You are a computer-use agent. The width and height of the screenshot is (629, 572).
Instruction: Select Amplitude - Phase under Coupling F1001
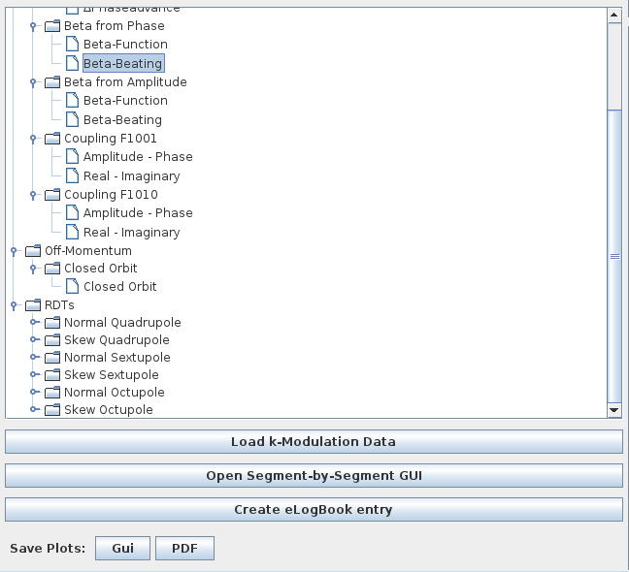click(x=138, y=157)
